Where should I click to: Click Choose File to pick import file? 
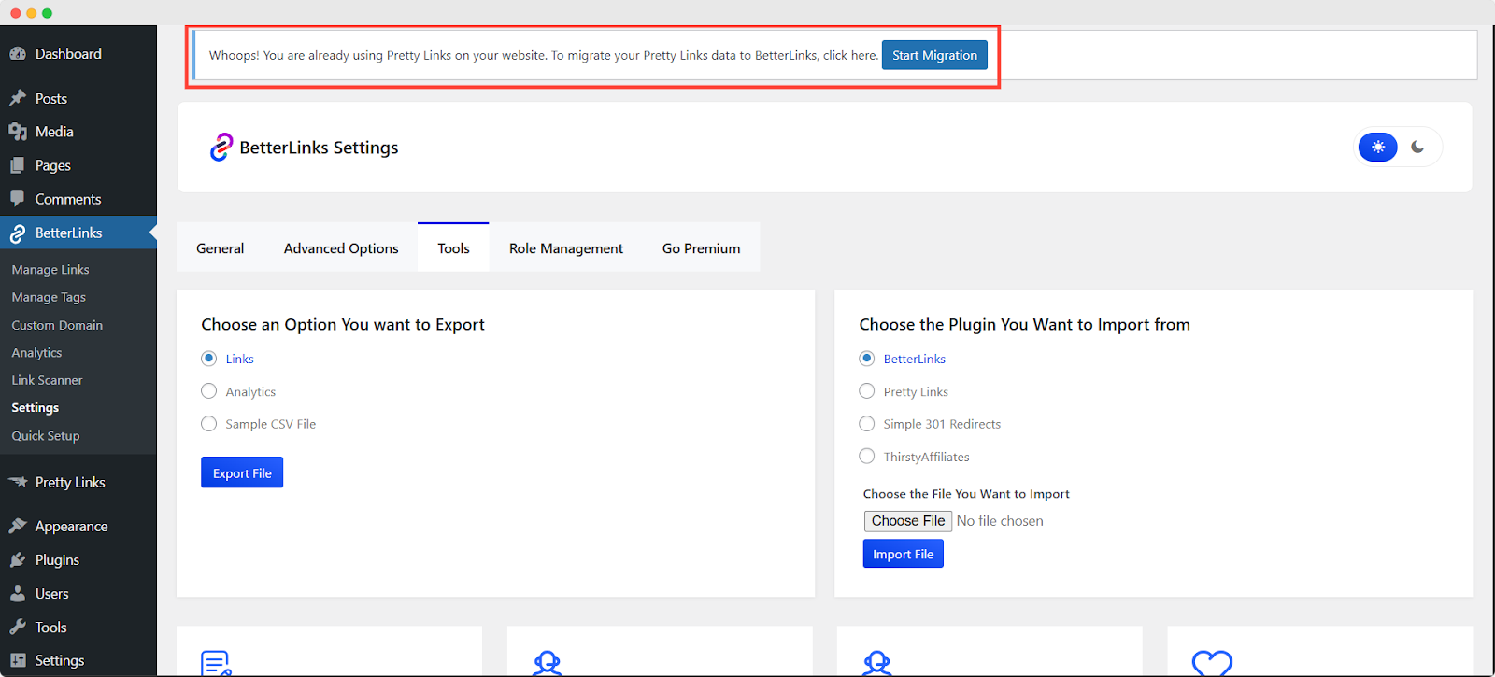907,521
